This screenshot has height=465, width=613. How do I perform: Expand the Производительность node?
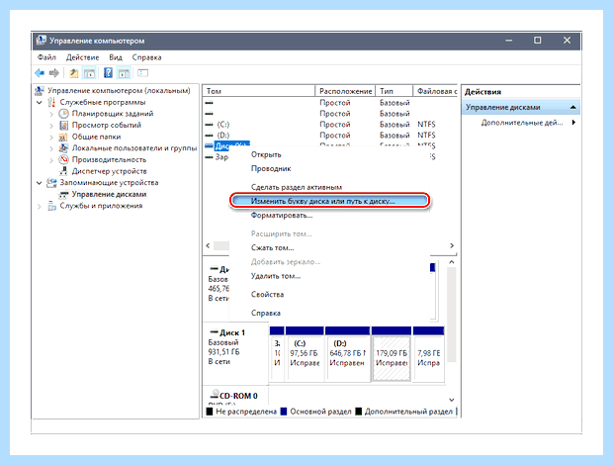point(51,160)
